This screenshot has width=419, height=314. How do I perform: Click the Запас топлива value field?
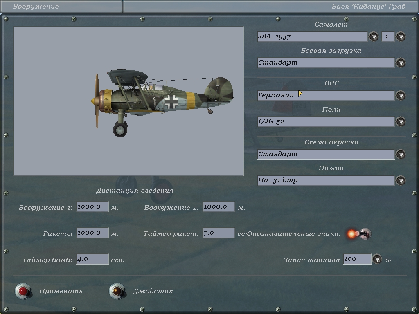[357, 259]
